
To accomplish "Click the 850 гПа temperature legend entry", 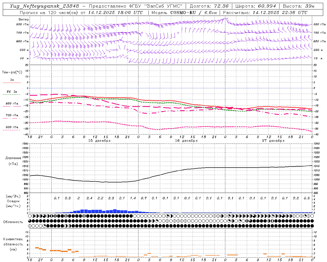I will (x=12, y=104).
